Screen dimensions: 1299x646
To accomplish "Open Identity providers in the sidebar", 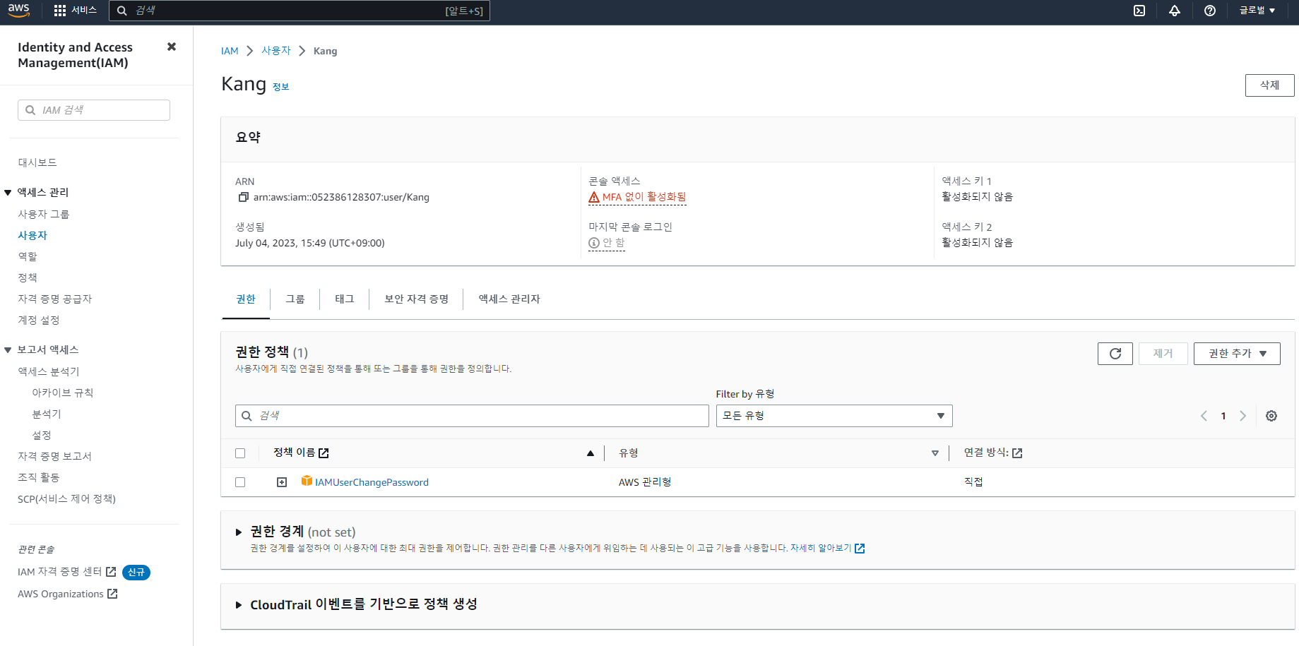I will [x=55, y=299].
